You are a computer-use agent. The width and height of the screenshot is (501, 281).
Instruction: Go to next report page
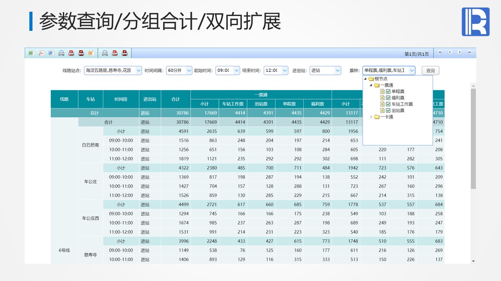460,53
